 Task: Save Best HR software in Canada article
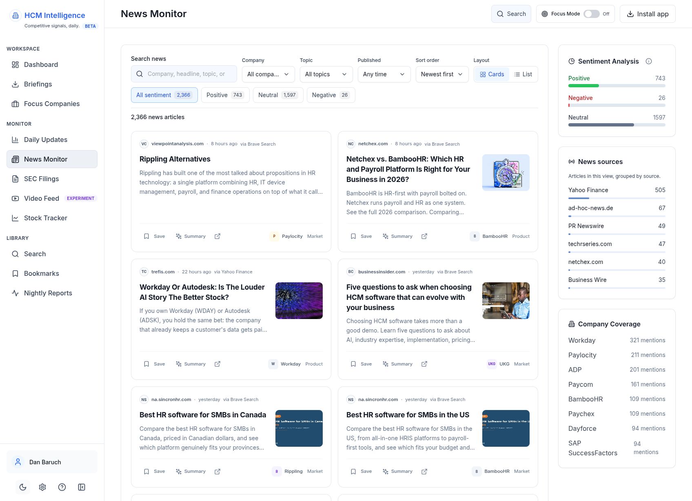[x=154, y=471]
